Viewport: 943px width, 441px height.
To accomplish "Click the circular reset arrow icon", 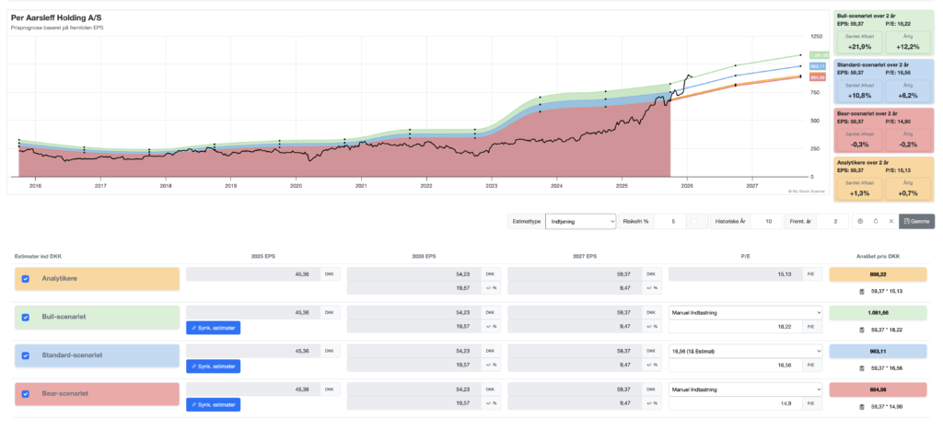I will click(874, 221).
